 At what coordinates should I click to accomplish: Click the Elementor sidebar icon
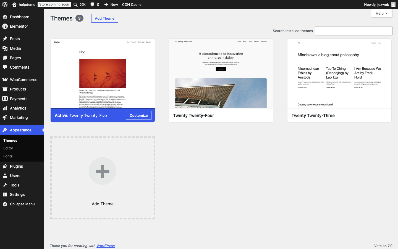coord(5,26)
